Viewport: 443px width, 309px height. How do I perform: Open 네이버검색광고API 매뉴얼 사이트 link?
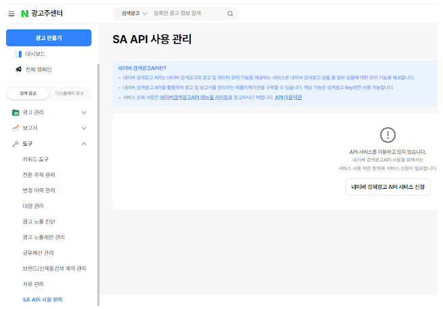pos(194,97)
